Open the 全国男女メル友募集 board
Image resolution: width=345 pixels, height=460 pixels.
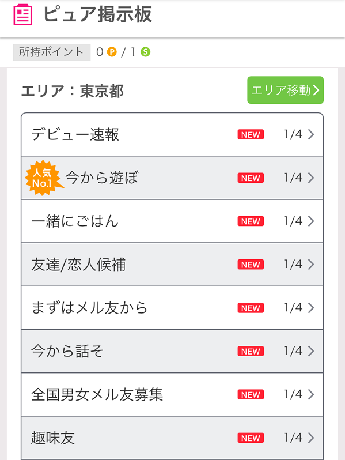tap(172, 394)
